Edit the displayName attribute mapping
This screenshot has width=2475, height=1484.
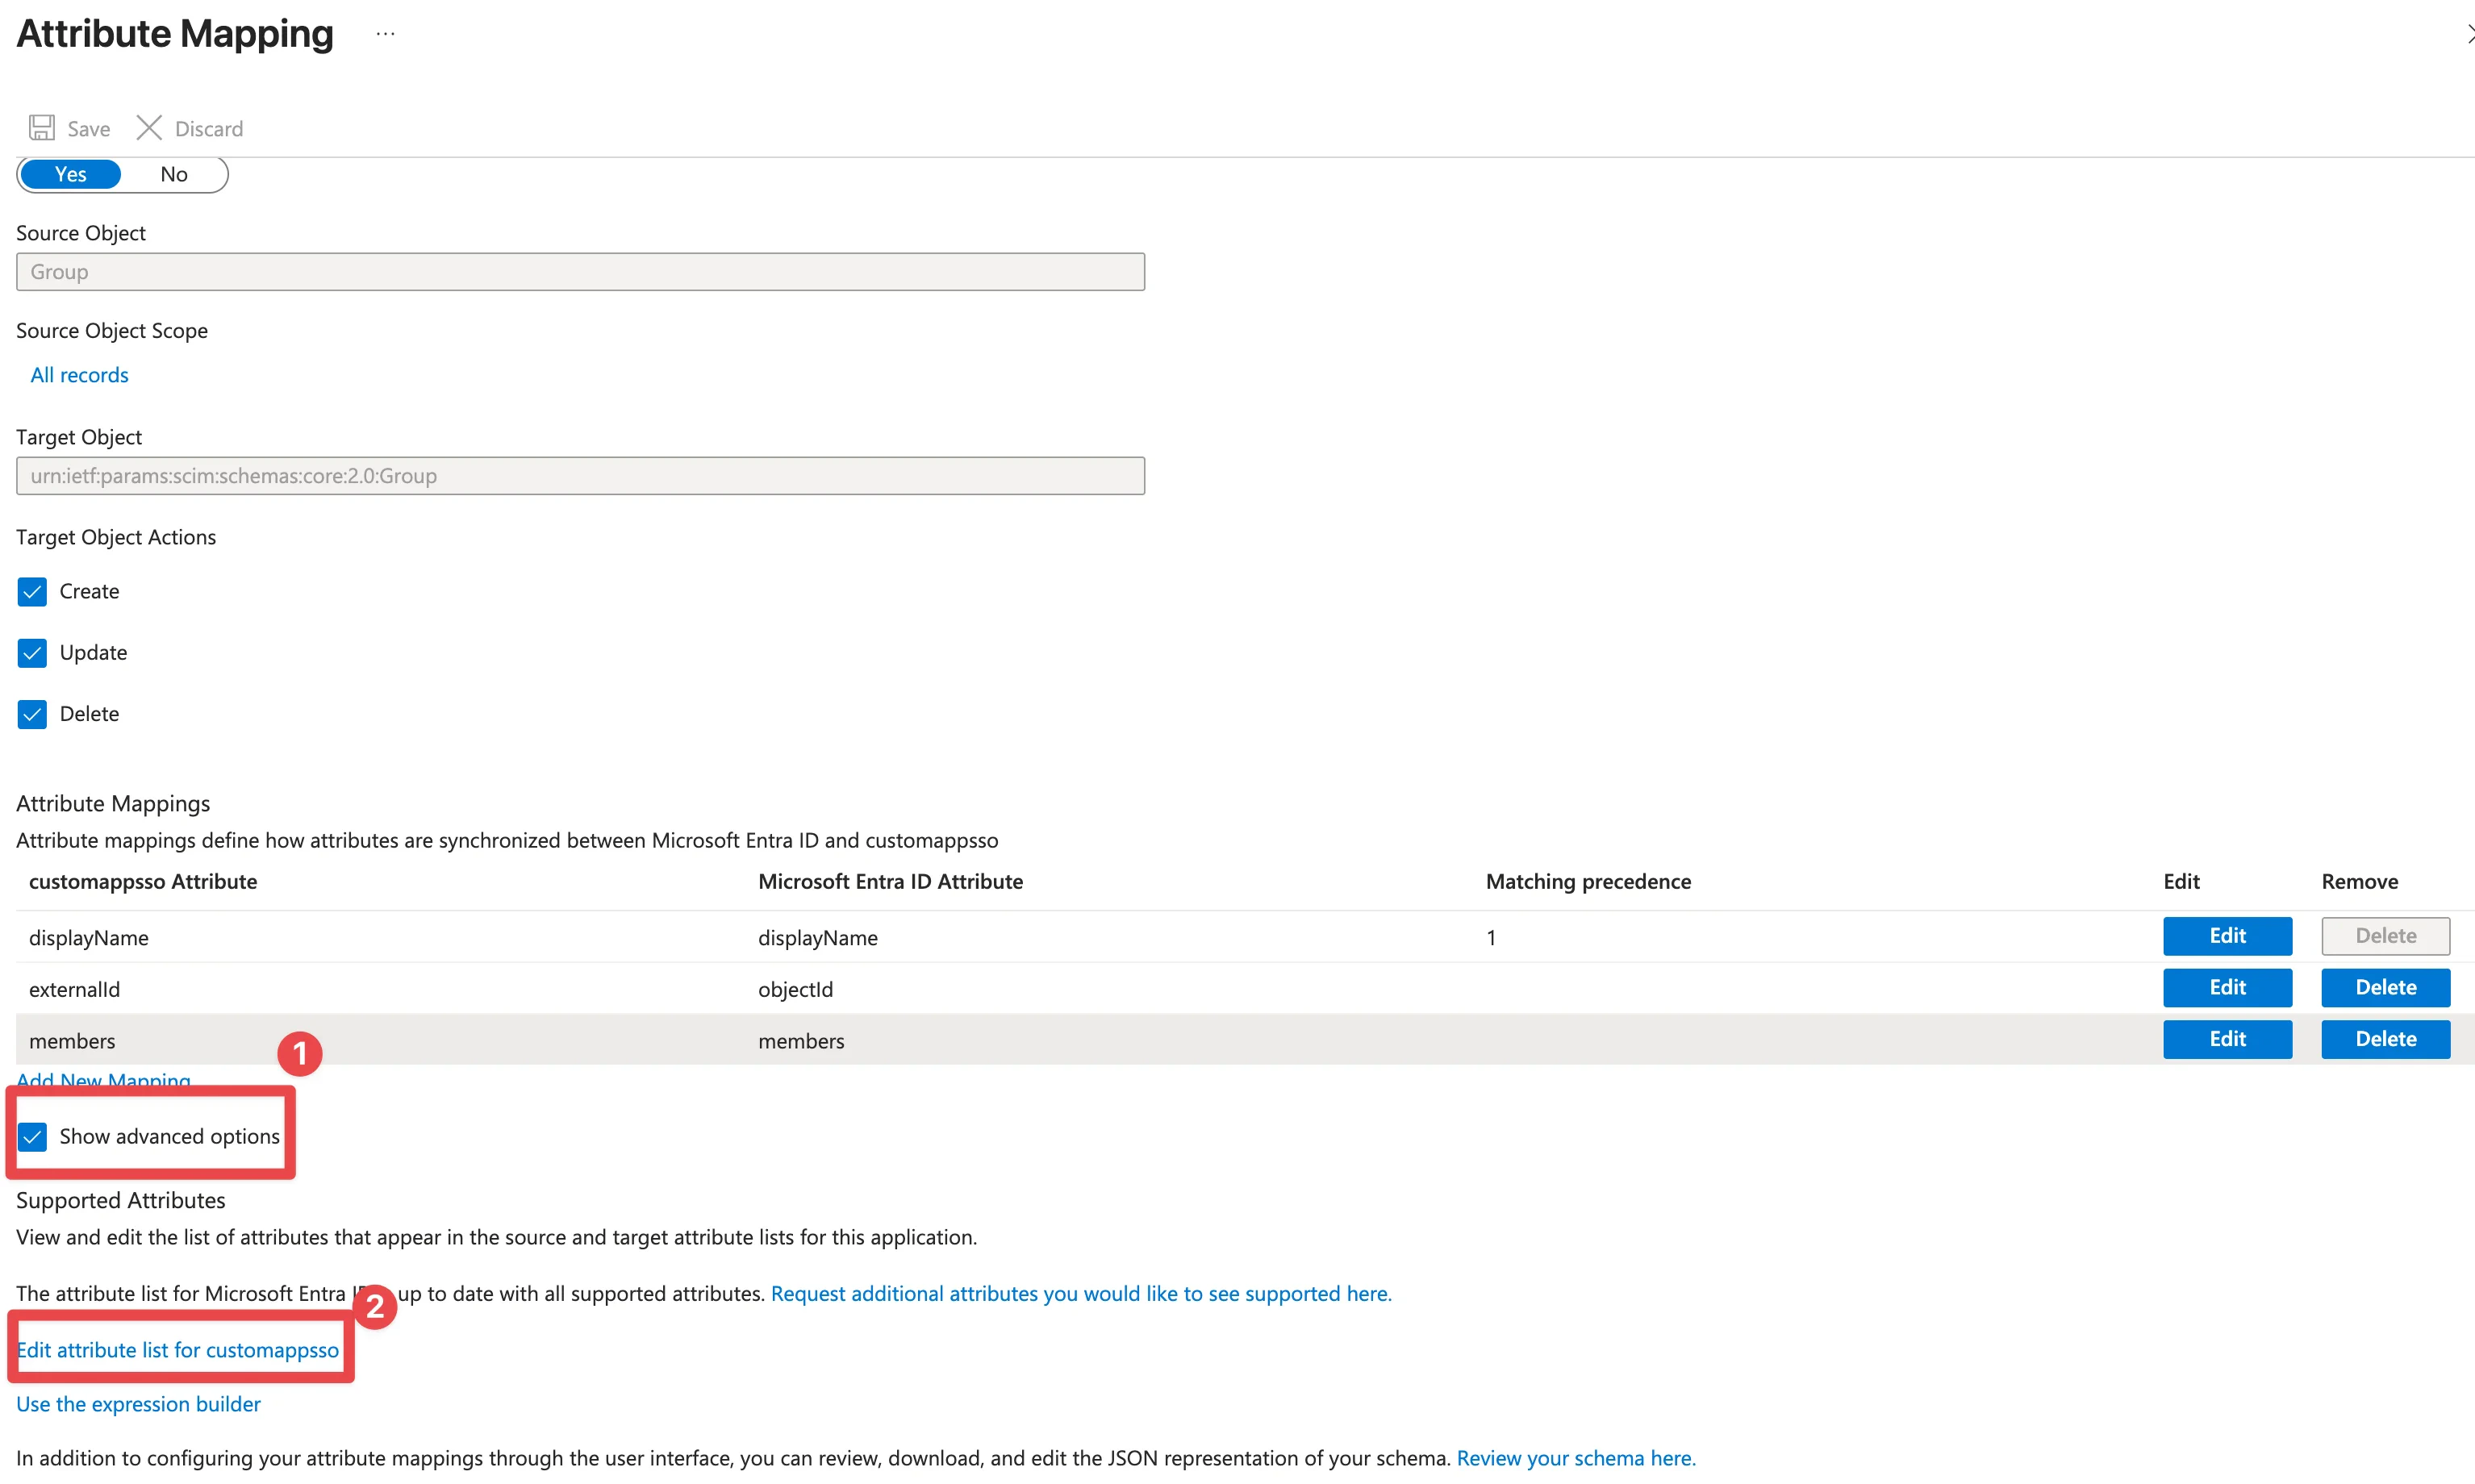[2227, 936]
